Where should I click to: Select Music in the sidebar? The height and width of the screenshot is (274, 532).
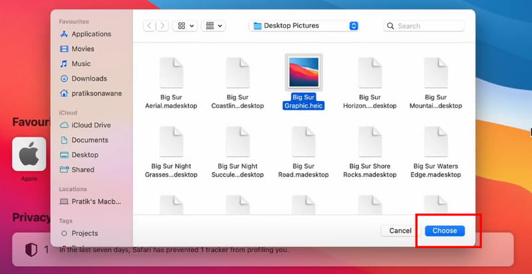pos(81,64)
